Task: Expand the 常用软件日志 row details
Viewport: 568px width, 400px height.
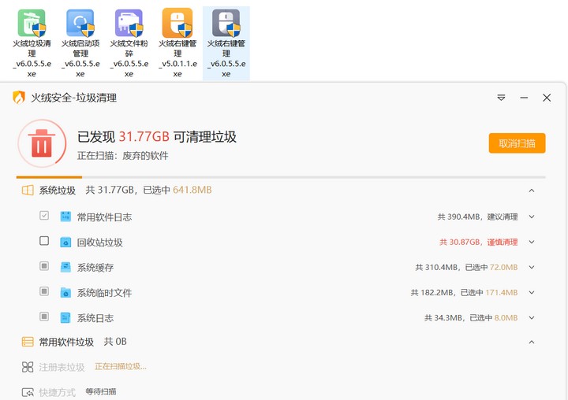Action: (x=532, y=217)
